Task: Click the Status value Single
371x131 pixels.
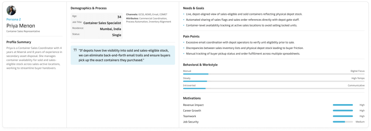Action: 117,35
